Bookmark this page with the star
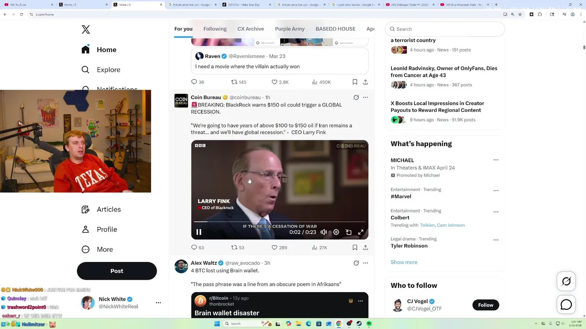This screenshot has height=329, width=586. click(x=520, y=14)
